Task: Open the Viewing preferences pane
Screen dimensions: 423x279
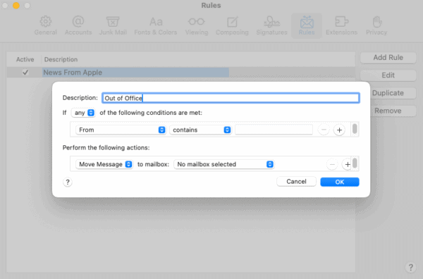Action: (x=197, y=26)
